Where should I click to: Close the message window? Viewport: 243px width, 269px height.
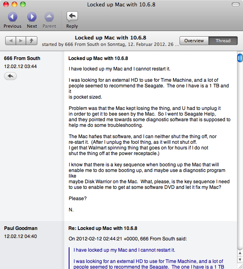6,4
